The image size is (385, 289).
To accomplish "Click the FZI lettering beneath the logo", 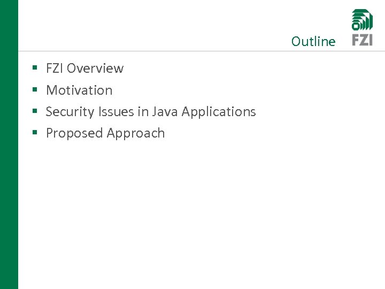I will tap(362, 40).
